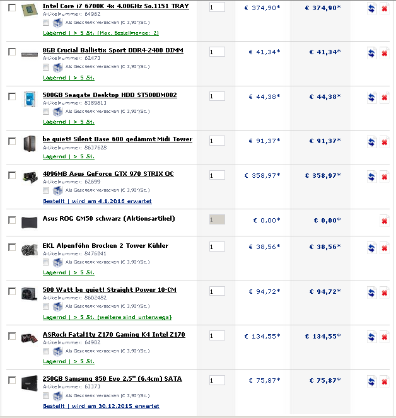Enable gift wrapping for Asus GeForce GTX 970
The width and height of the screenshot is (396, 418).
tap(46, 190)
